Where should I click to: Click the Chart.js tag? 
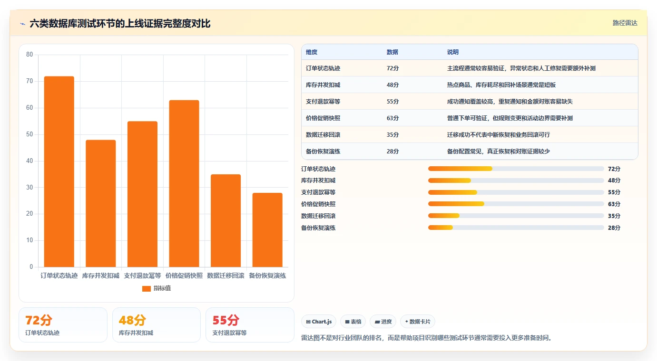[x=319, y=322]
